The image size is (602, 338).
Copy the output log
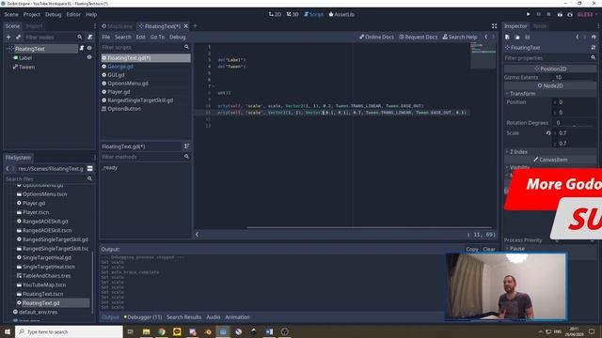(472, 249)
